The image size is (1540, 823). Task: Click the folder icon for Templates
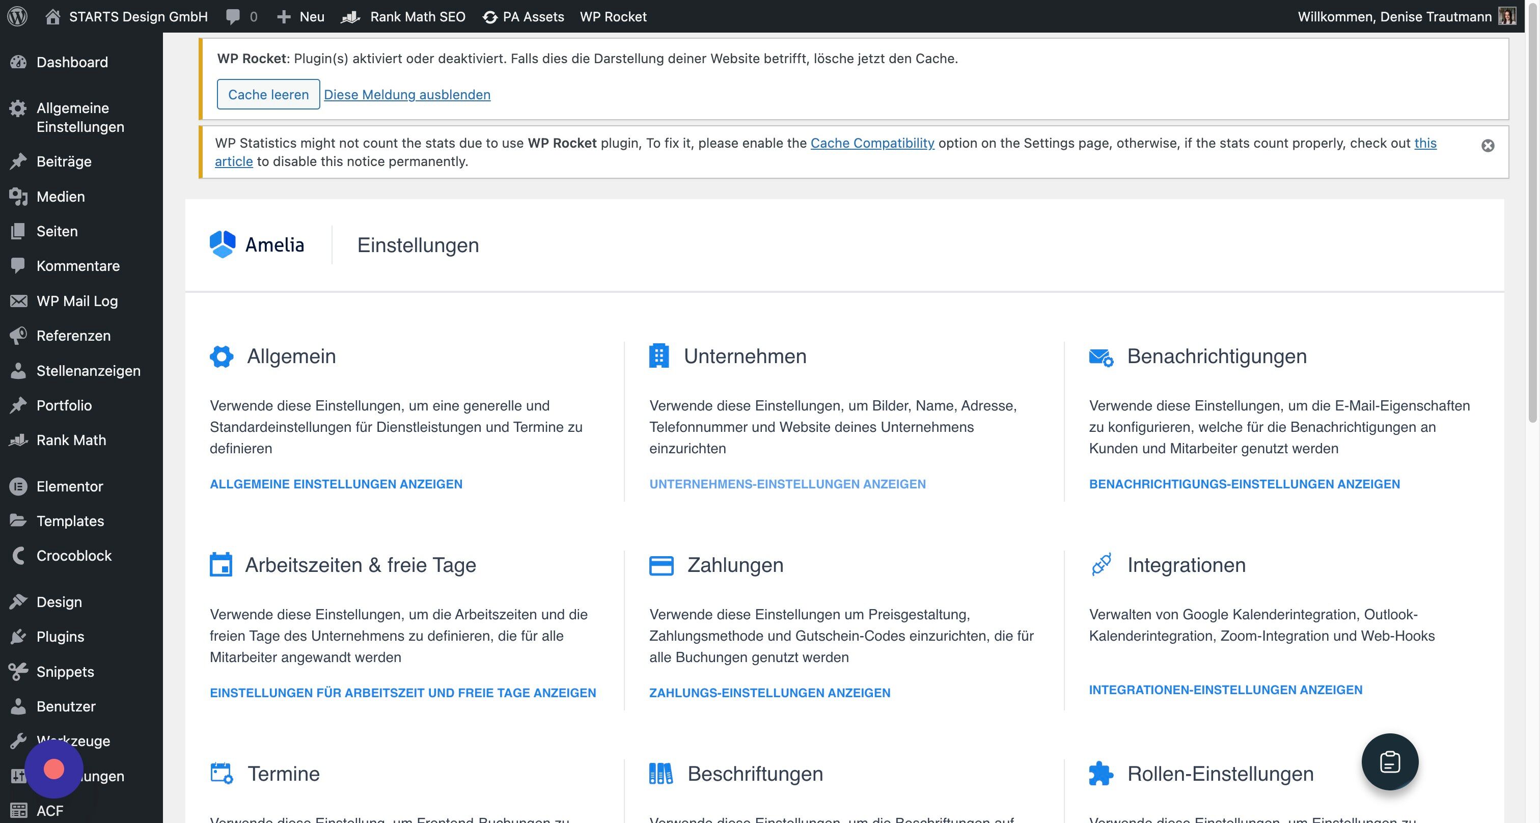(18, 520)
